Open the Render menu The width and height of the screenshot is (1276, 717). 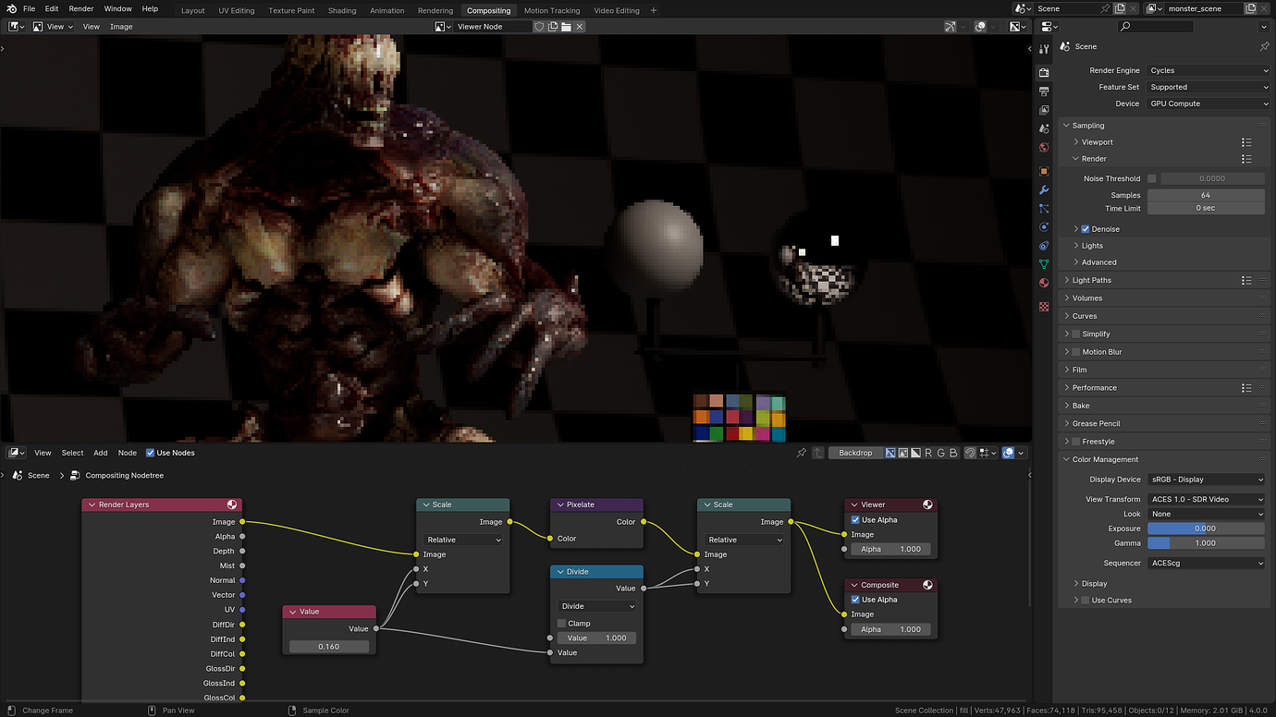(81, 8)
